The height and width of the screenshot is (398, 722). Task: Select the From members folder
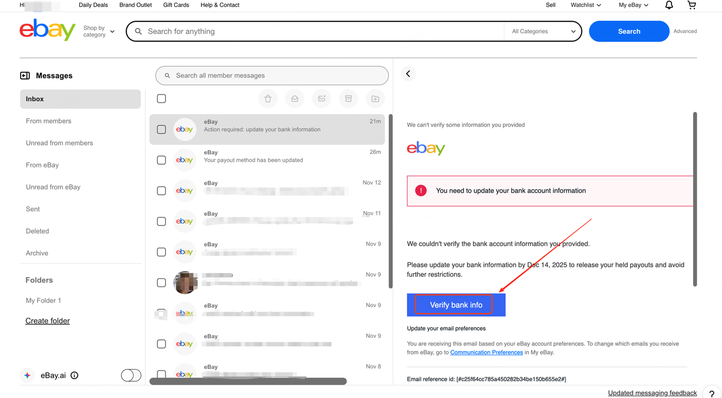49,121
